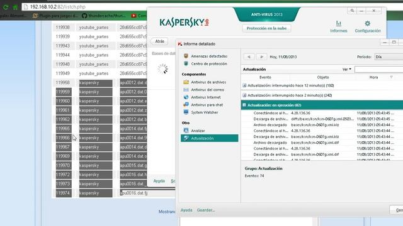Click the 119966 ID cell

[x=63, y=138]
